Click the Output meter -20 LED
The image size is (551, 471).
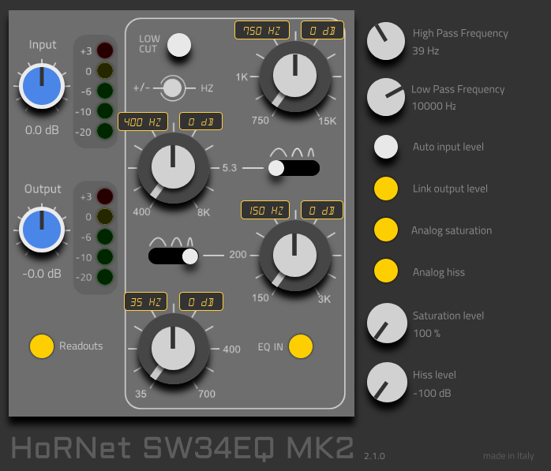click(x=105, y=277)
